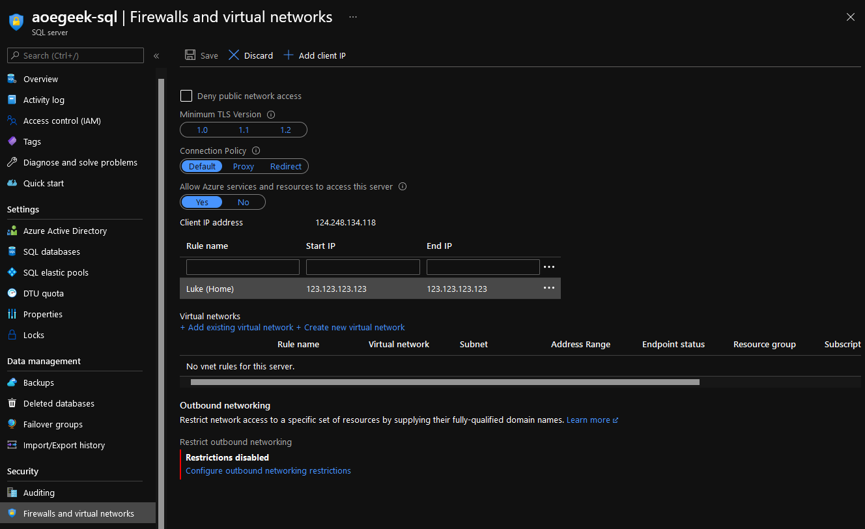865x529 pixels.
Task: Click the Overview icon in sidebar
Action: [x=12, y=79]
